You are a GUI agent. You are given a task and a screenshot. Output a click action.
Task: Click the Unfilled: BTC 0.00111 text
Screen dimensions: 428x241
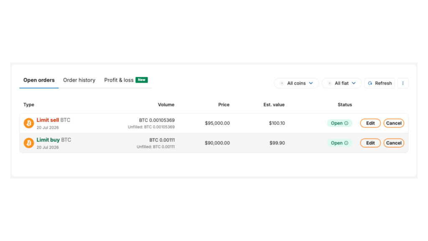[x=155, y=147]
